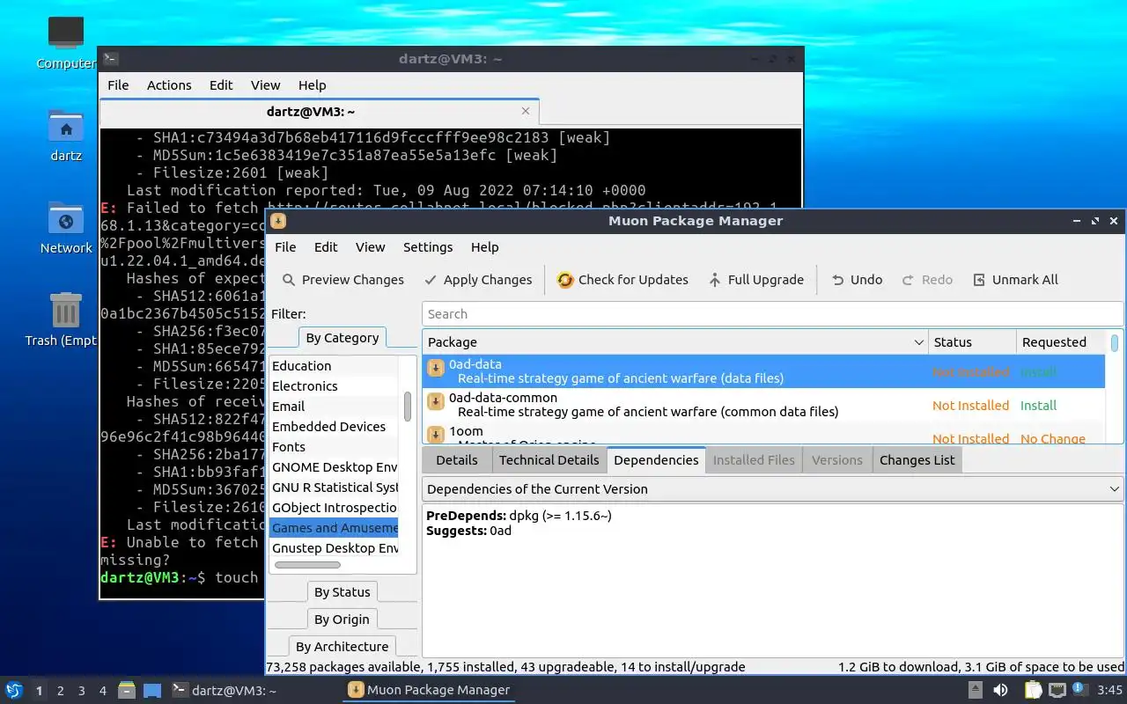Click the Muon window title bar icon
The image size is (1127, 704).
[x=278, y=221]
